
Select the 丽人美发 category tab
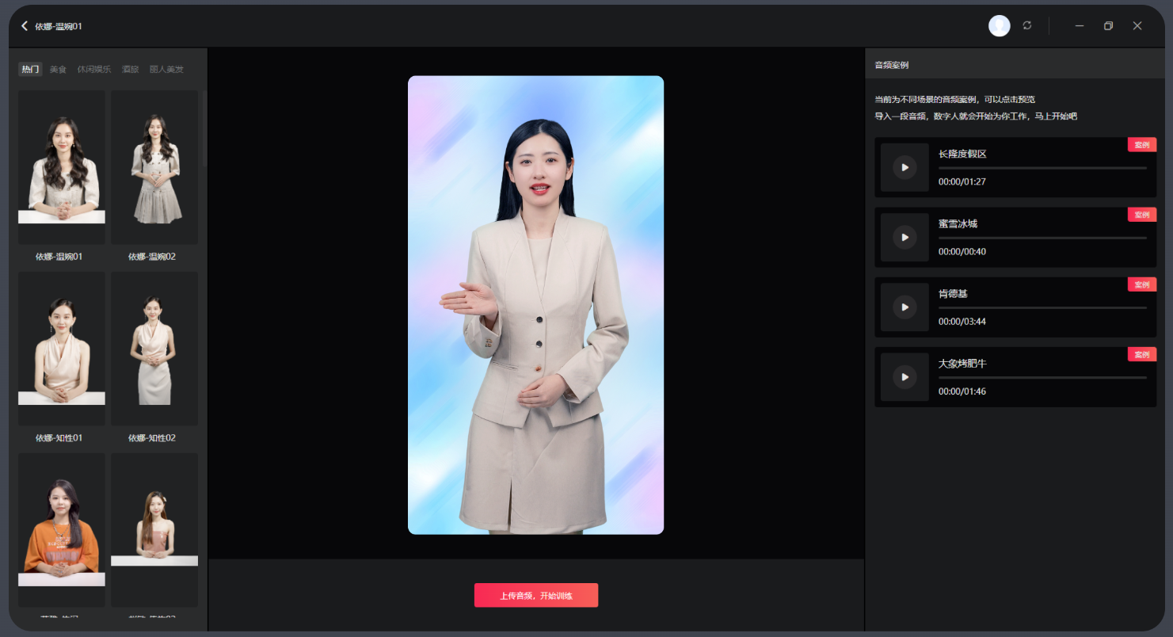pyautogui.click(x=166, y=70)
